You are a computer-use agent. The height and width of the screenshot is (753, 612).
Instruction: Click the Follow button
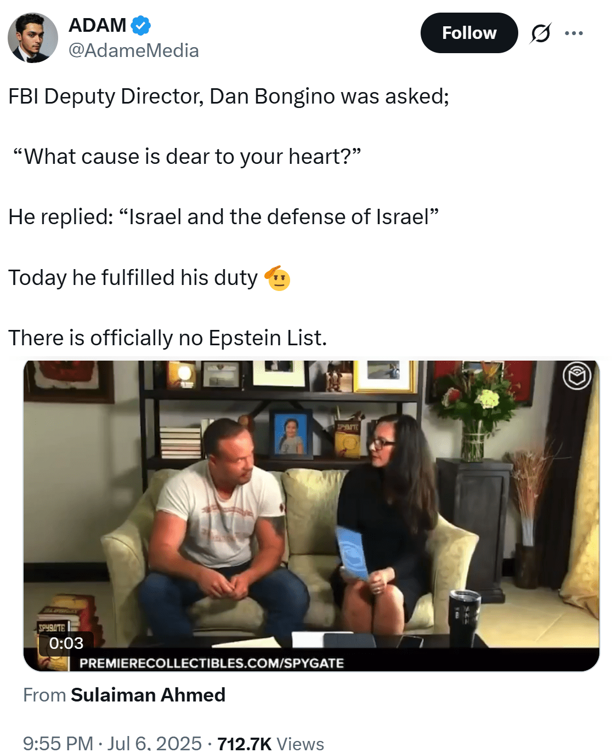pyautogui.click(x=469, y=33)
